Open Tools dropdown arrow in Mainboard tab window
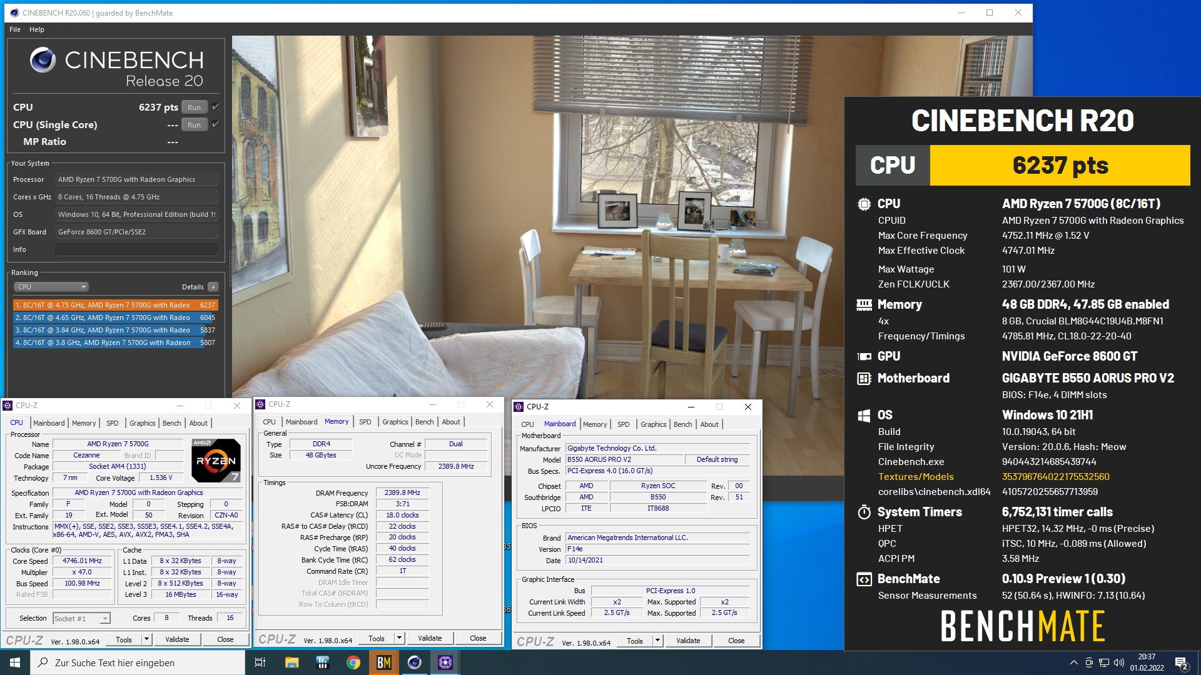 657,641
